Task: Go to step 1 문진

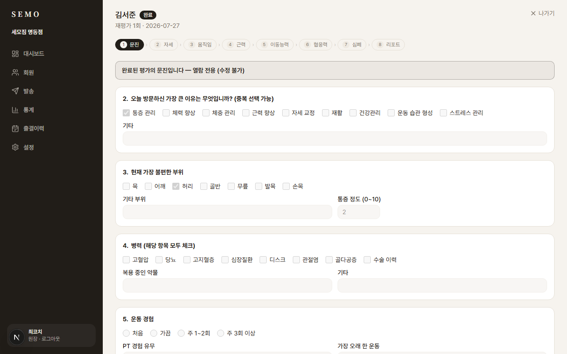Action: click(129, 45)
